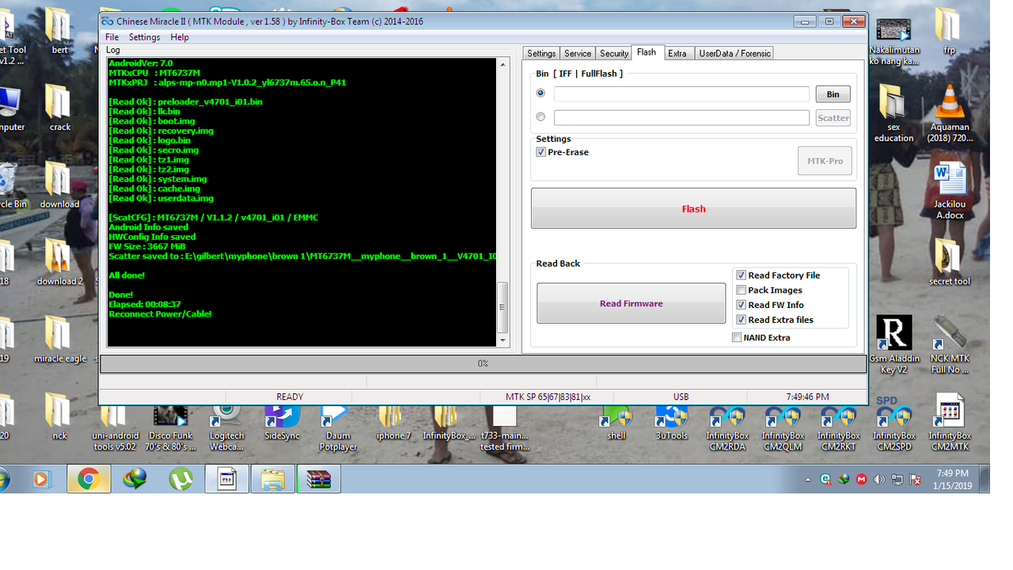The height and width of the screenshot is (570, 1013).
Task: Click the Scatter browse button
Action: pyautogui.click(x=833, y=118)
